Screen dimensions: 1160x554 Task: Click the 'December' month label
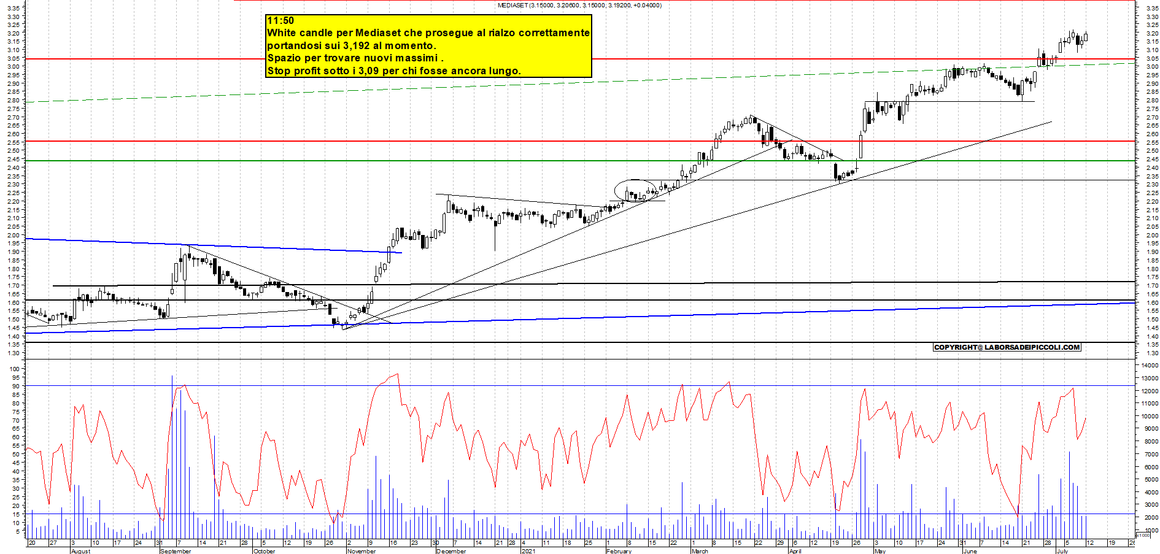451,551
